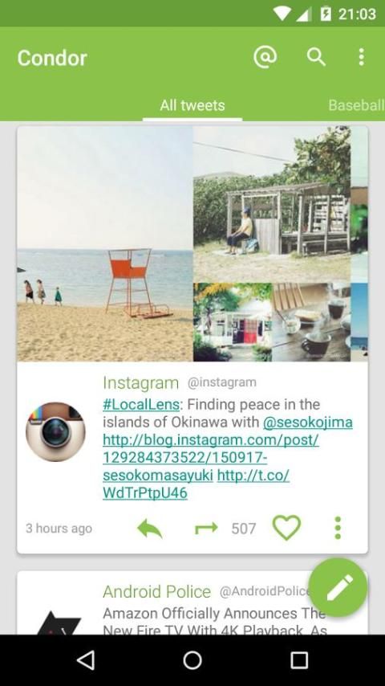This screenshot has height=686, width=385.
Task: Tap the search magnifier icon
Action: point(316,57)
